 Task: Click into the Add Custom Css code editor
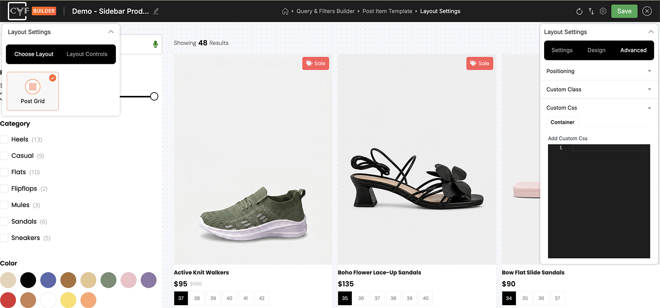599,201
